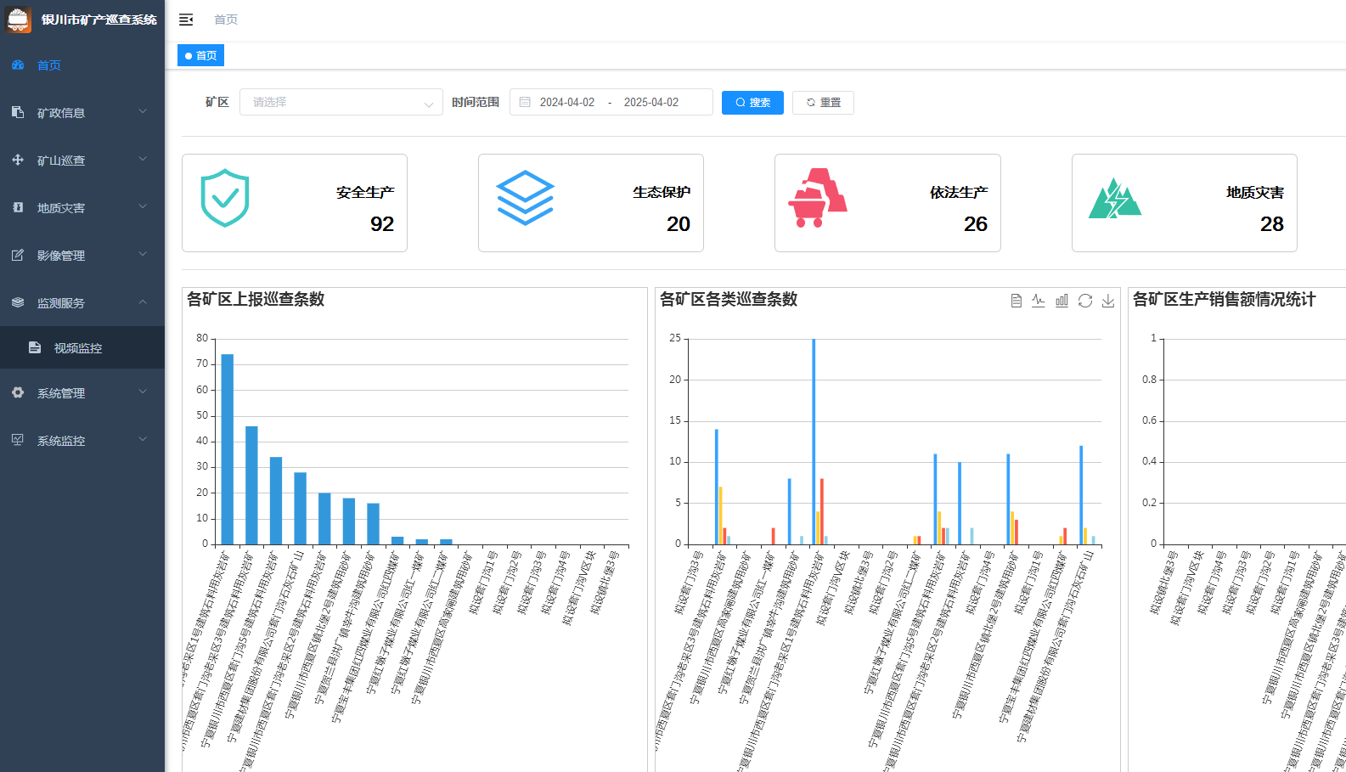This screenshot has width=1346, height=772.
Task: Click the start date 2024-04-02 field
Action: point(567,102)
